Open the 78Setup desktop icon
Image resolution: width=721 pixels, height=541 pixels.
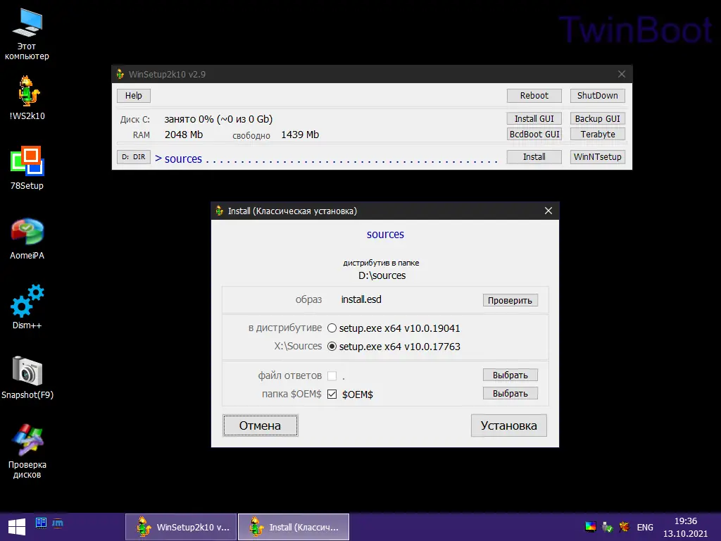tap(27, 168)
